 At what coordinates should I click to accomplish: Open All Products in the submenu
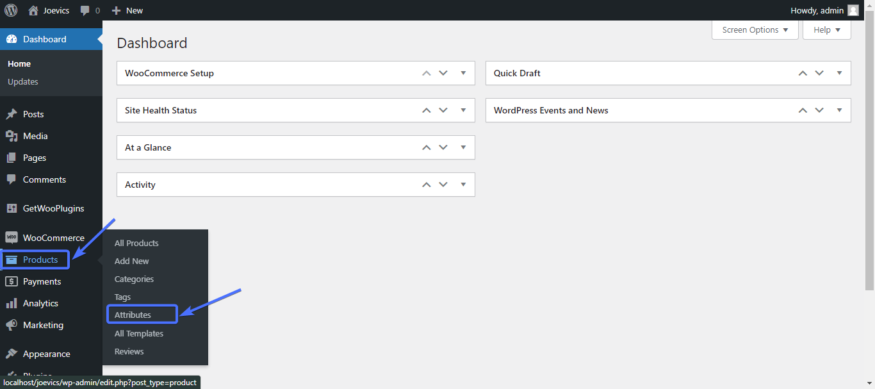click(136, 243)
